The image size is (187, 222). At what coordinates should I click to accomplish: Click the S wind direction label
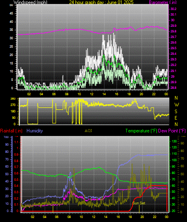pos(176,112)
